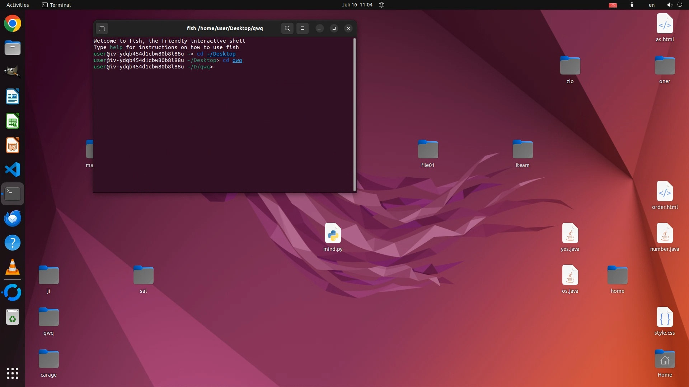Open clock and calendar panel
The image size is (689, 387).
(357, 5)
